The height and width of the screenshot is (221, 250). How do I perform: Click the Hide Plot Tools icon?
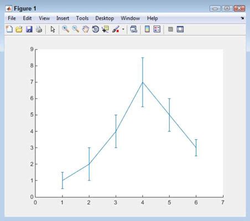[170, 29]
